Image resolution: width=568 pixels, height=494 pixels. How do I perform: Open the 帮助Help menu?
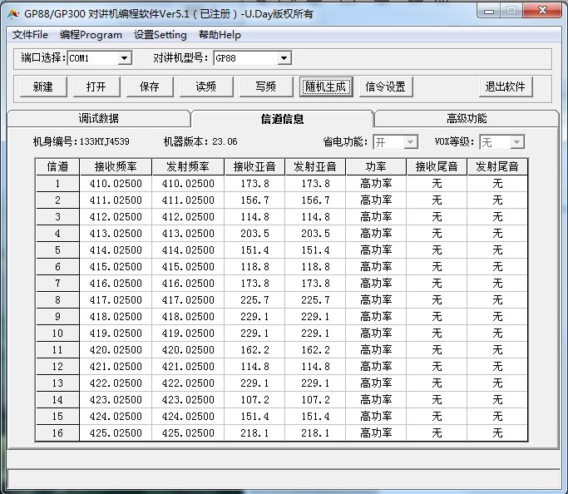tap(220, 35)
